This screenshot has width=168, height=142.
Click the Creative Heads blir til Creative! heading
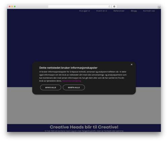coord(84,127)
